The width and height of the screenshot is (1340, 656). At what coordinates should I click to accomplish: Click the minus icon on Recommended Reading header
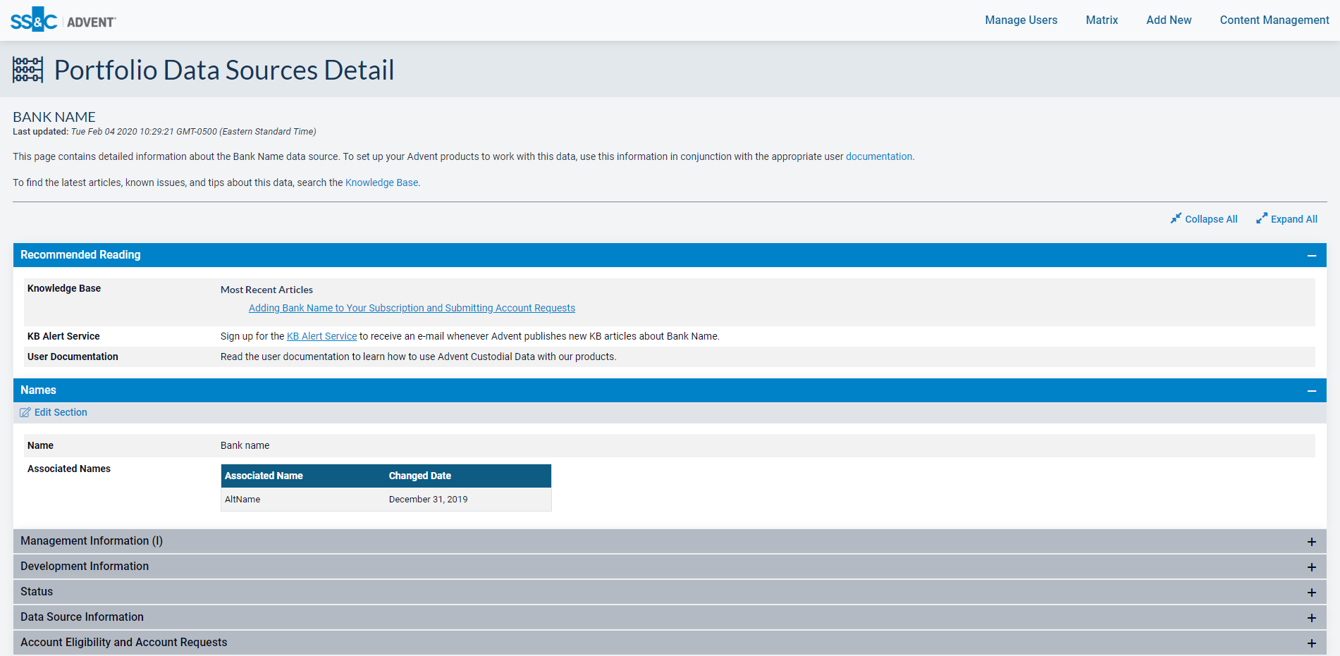click(1312, 254)
